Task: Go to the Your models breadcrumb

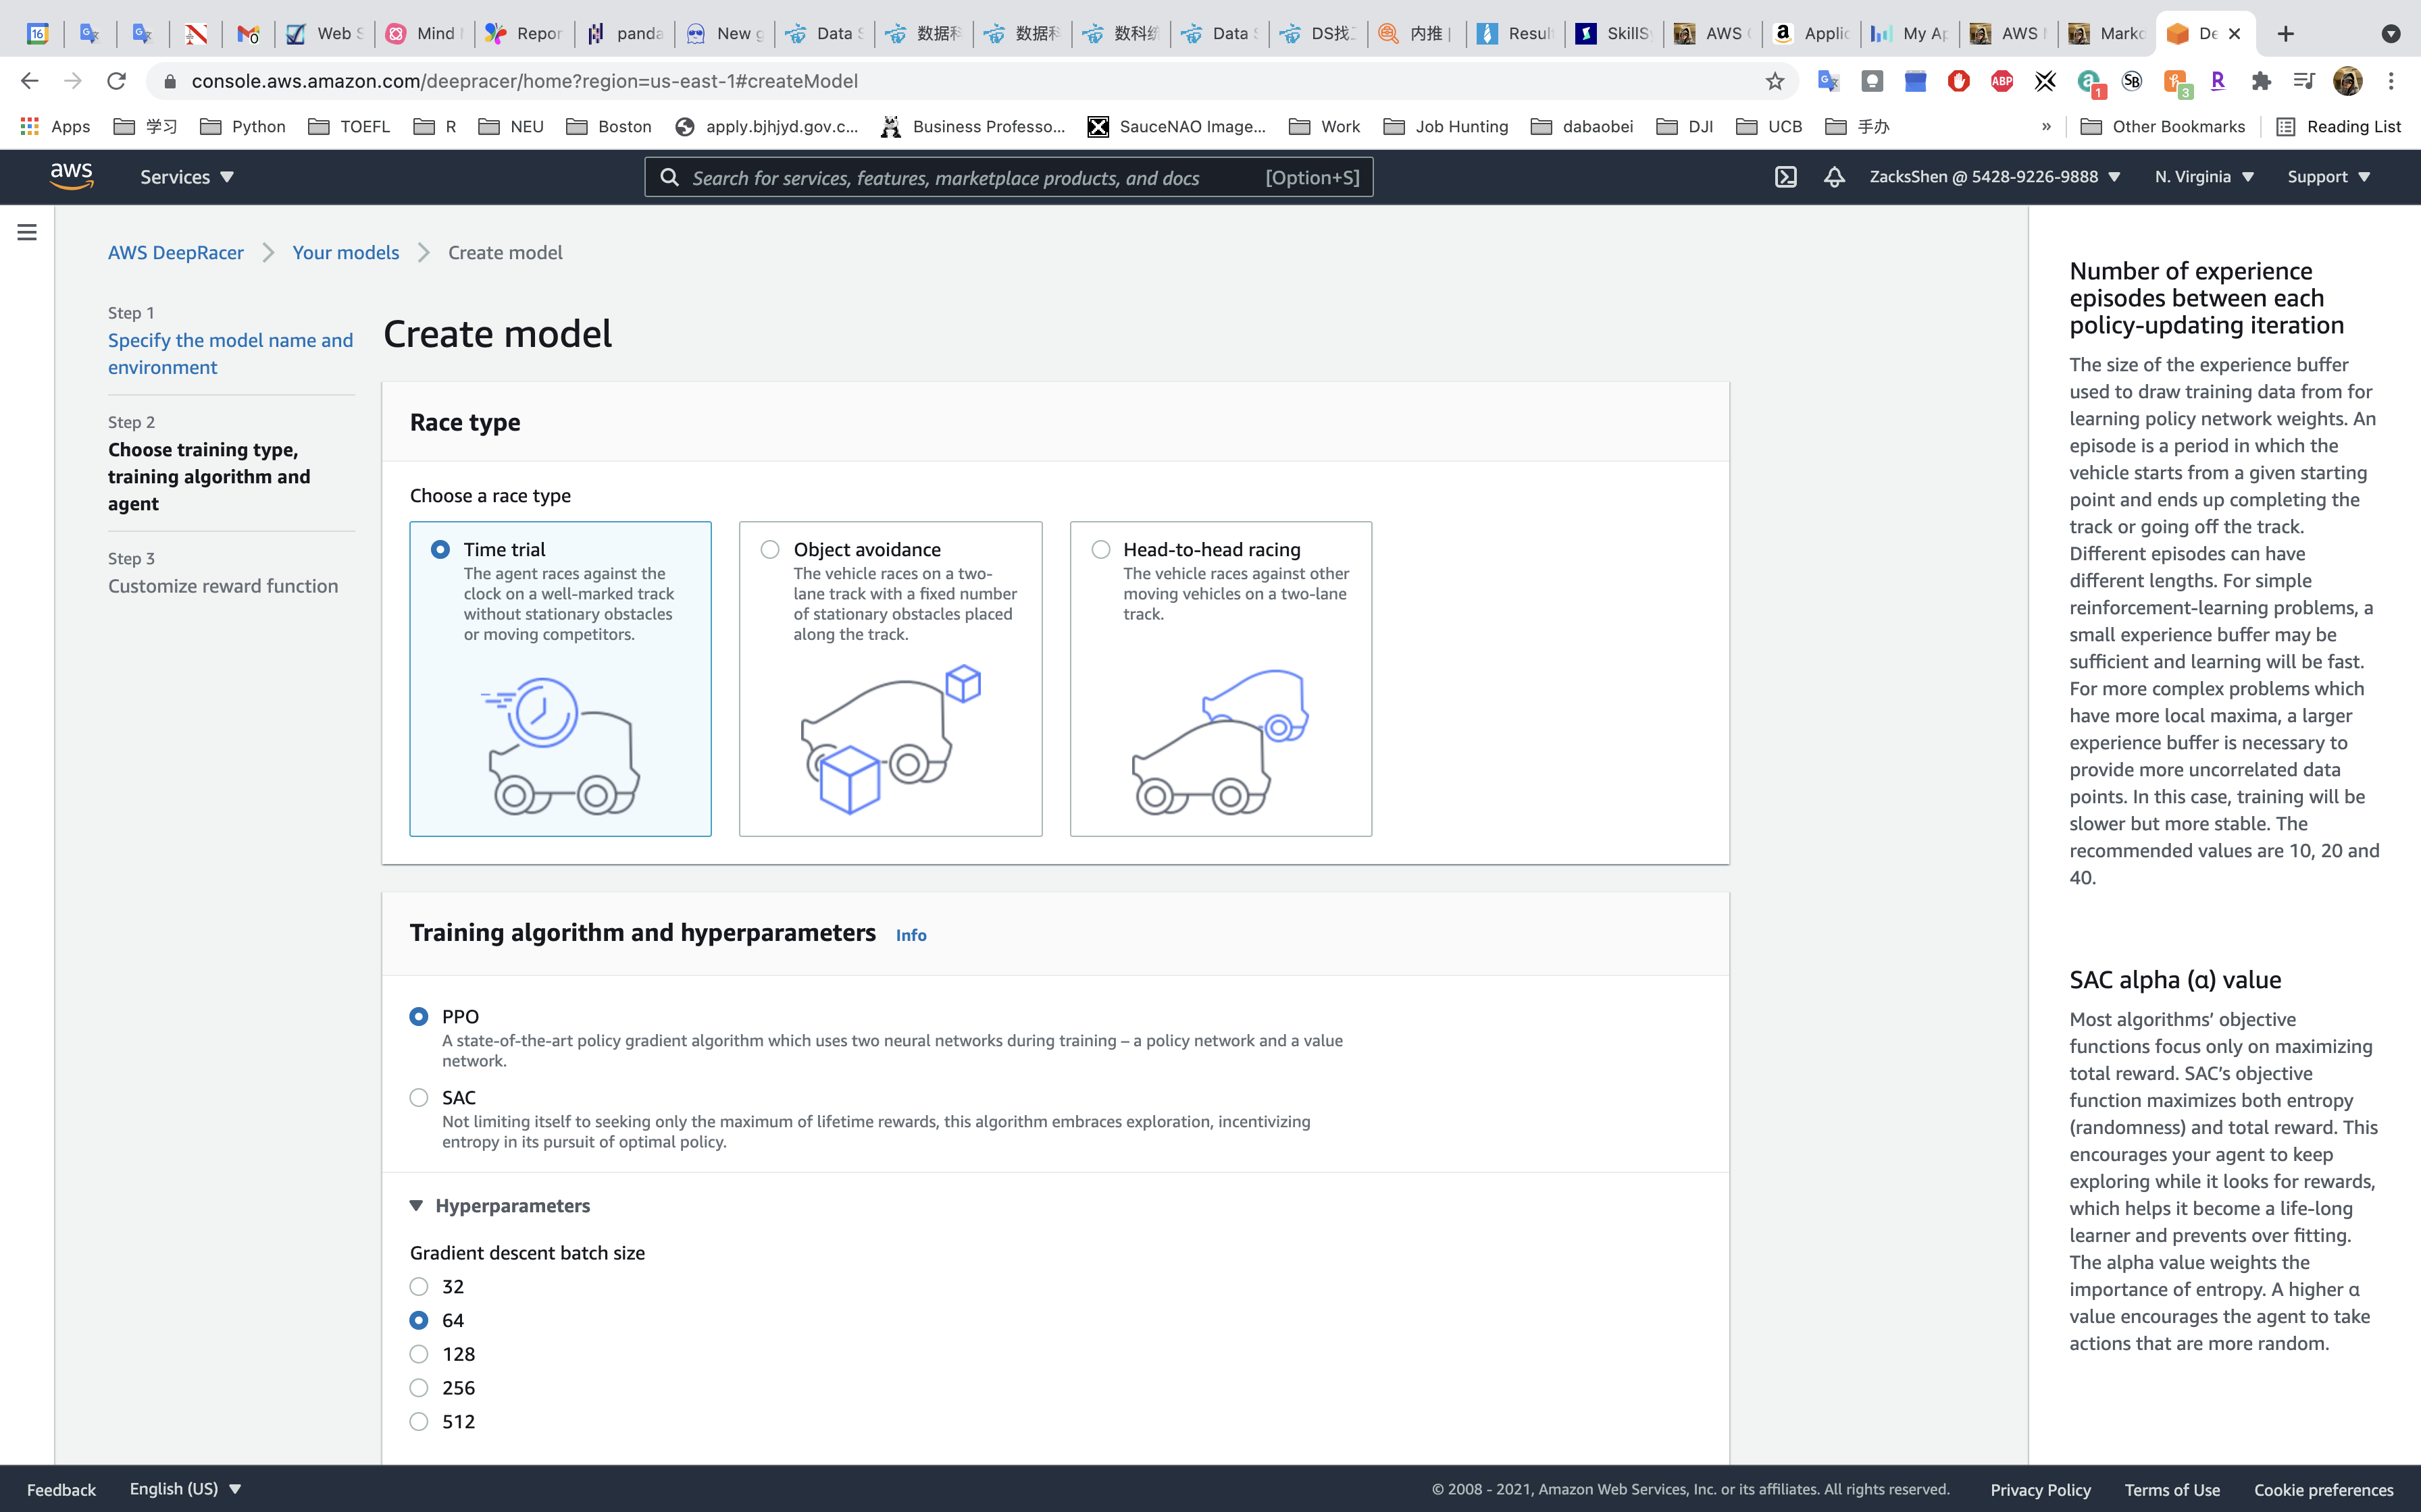Action: tap(345, 253)
